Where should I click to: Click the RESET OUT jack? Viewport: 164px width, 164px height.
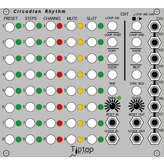tap(136, 122)
